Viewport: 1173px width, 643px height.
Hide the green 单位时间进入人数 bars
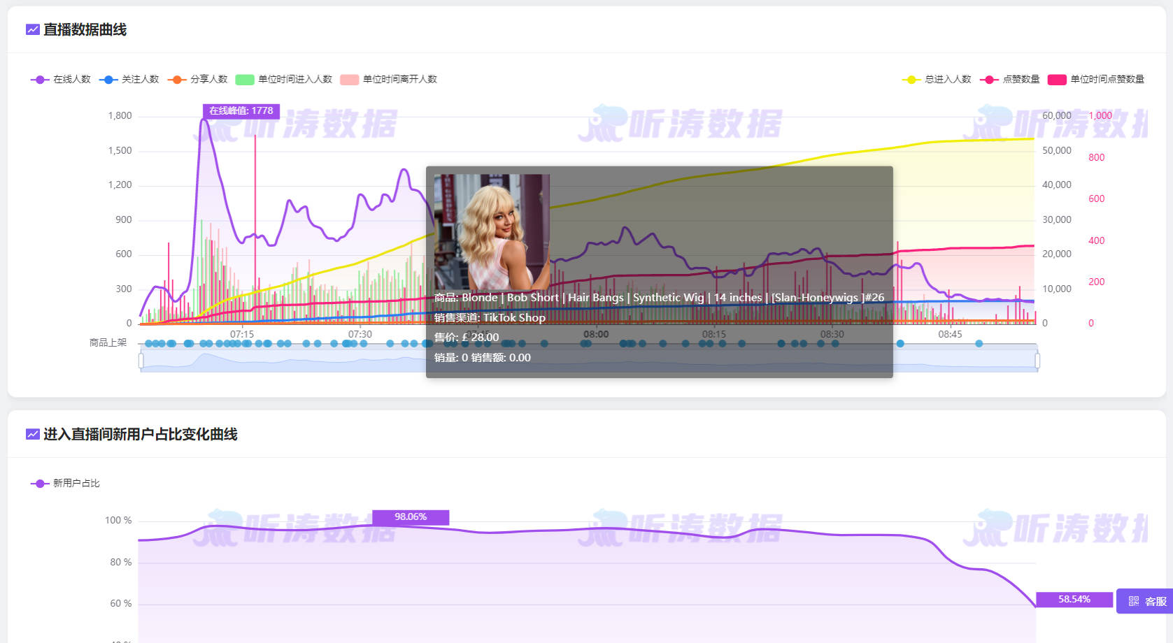coord(243,79)
